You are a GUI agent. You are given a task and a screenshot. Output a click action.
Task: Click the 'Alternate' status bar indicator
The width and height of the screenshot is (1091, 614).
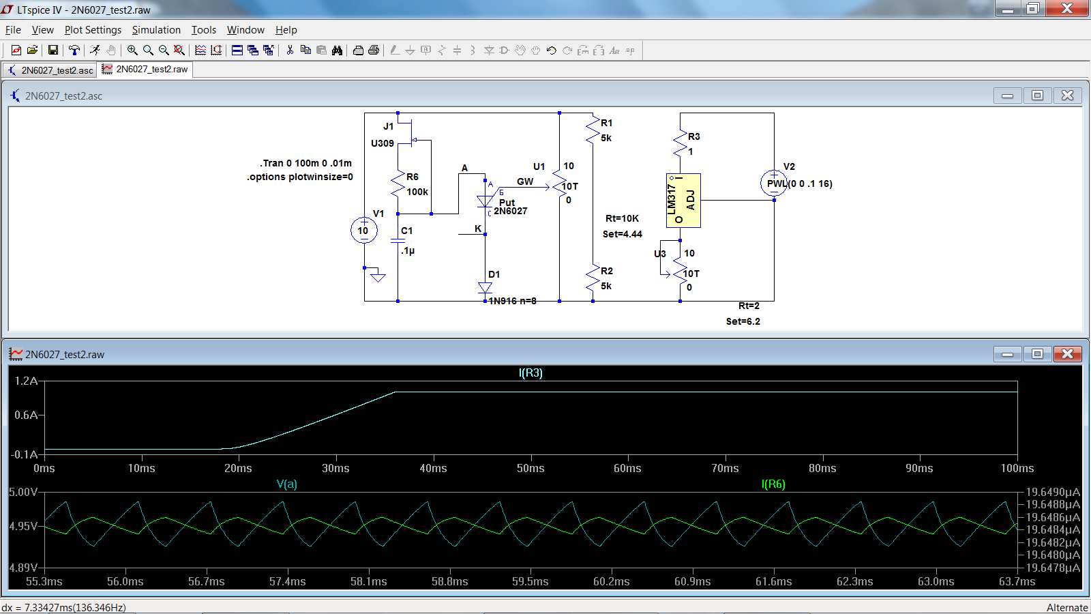1067,608
